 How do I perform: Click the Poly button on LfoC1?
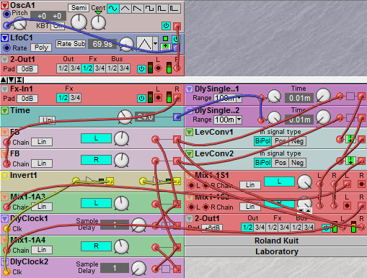tap(41, 48)
